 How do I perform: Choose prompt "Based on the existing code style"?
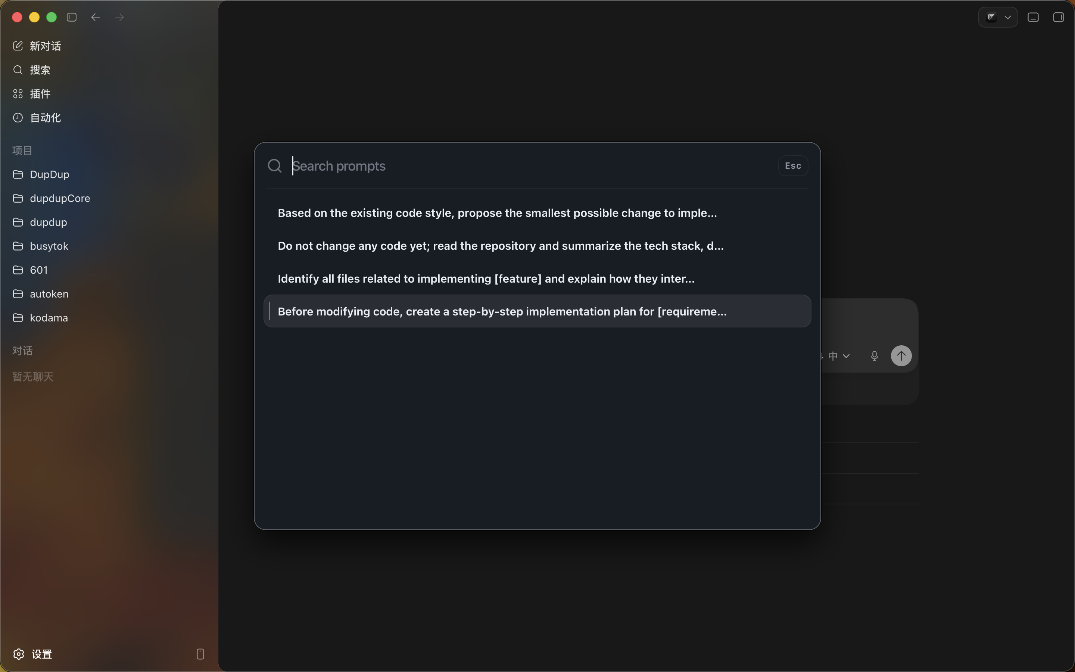coord(537,213)
